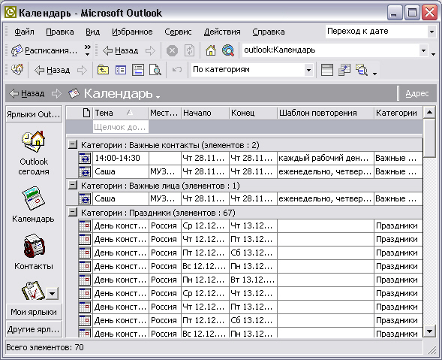The width and height of the screenshot is (442, 360).
Task: Click the Мест... column header
Action: (x=165, y=113)
